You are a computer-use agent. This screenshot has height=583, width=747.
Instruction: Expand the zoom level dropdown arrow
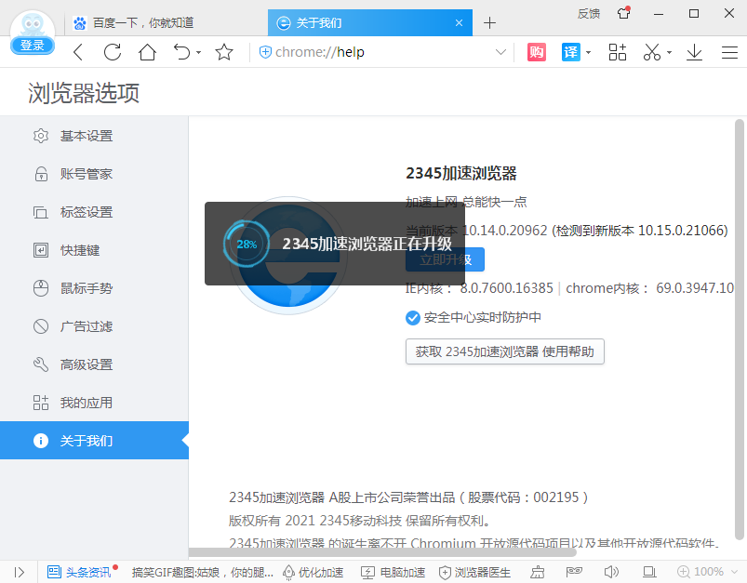pyautogui.click(x=734, y=572)
